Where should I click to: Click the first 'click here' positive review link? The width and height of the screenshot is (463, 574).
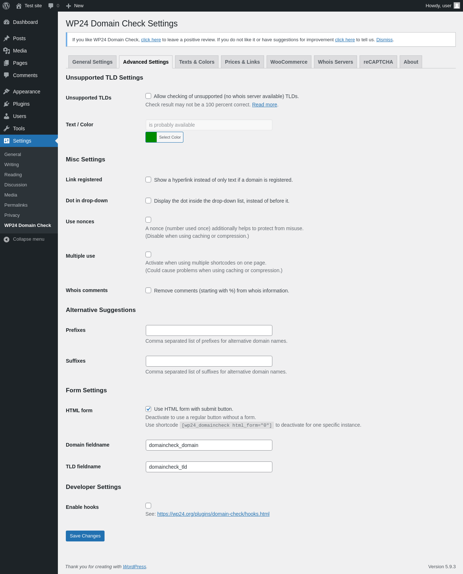pyautogui.click(x=151, y=40)
